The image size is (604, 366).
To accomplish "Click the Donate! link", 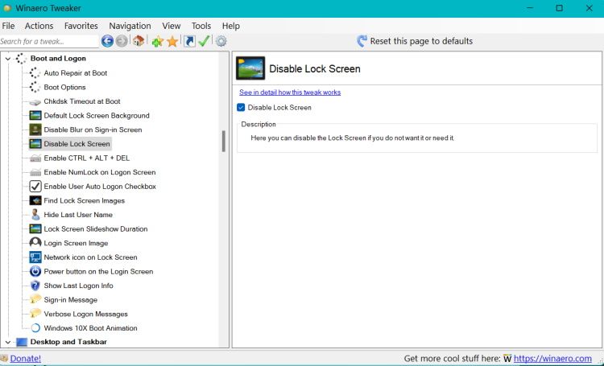I will click(x=26, y=359).
